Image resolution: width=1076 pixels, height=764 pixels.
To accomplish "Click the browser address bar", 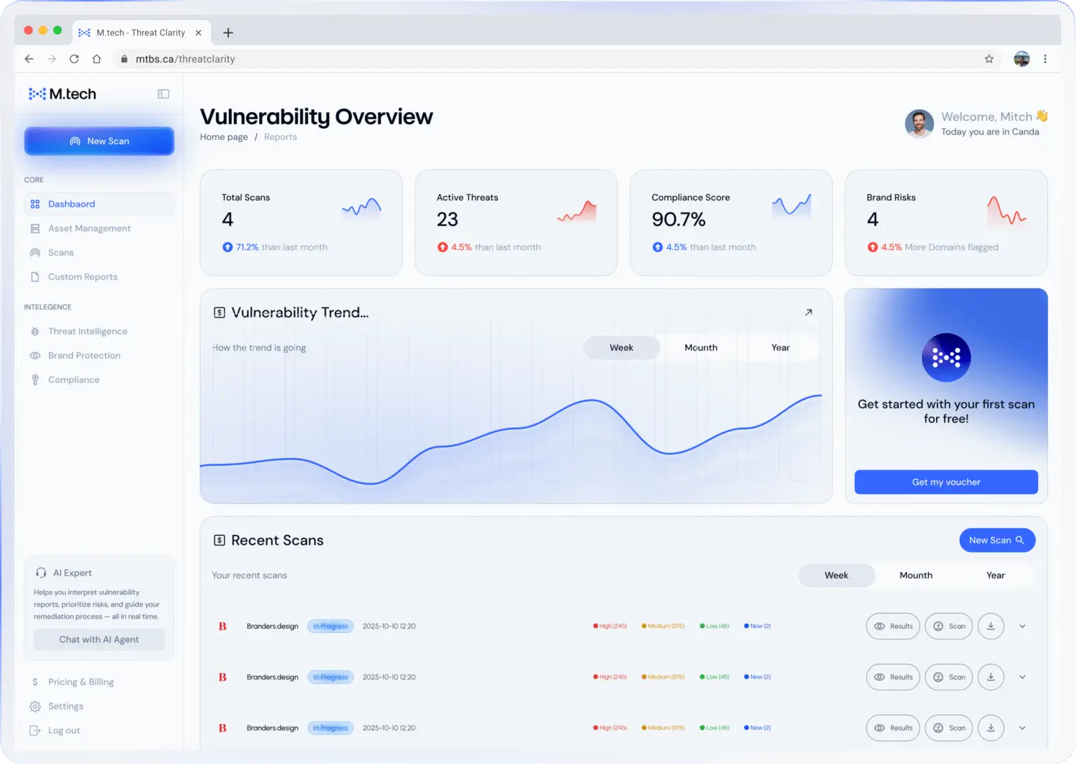I will point(184,59).
